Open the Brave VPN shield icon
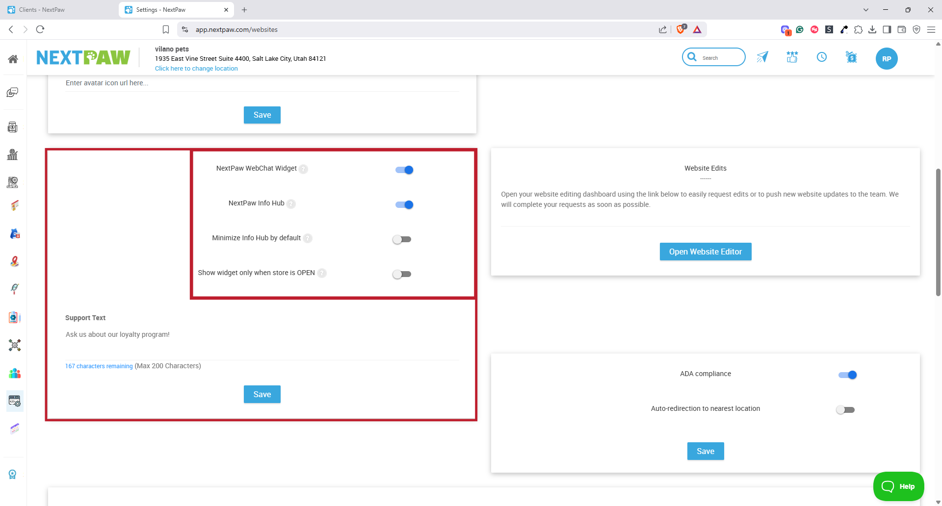The image size is (942, 506). (916, 29)
